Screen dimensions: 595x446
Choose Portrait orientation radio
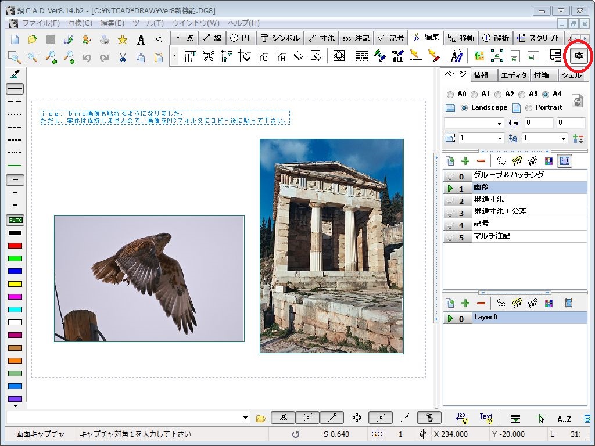[529, 108]
